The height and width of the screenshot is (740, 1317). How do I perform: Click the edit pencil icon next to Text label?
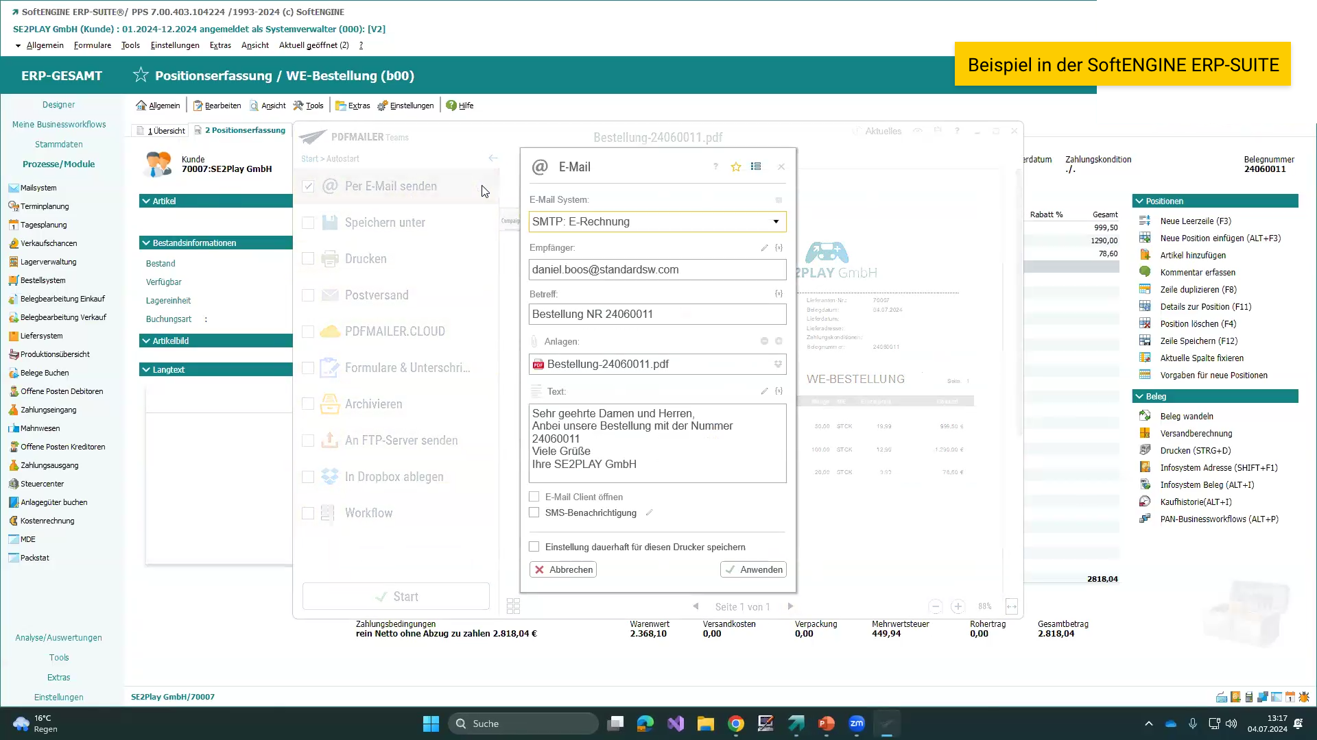point(764,391)
